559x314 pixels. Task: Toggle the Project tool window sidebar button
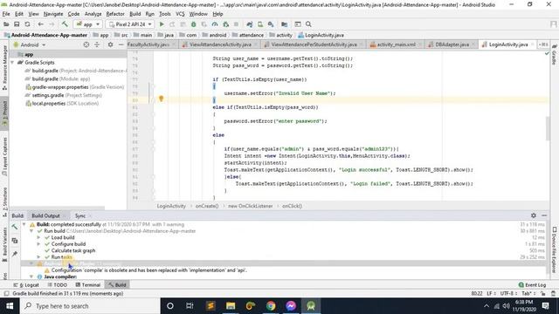click(4, 113)
